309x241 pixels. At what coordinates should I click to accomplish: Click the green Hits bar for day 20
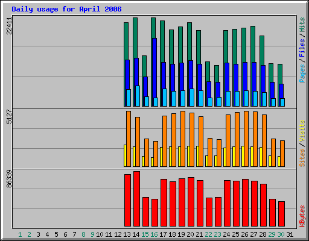190,42
